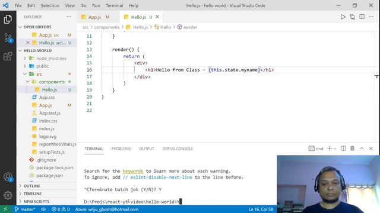
Task: Open the Terminal menu
Action: coord(114,5)
